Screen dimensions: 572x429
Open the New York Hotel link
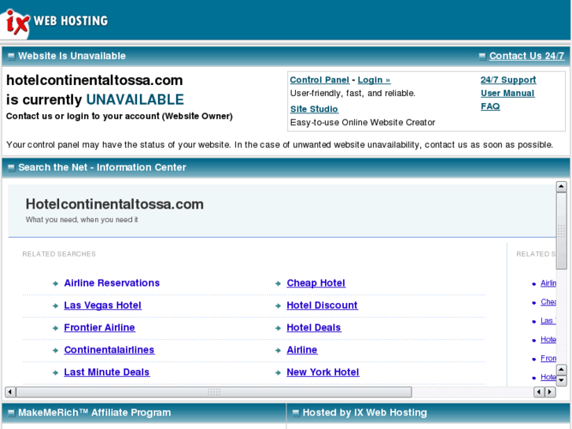pyautogui.click(x=323, y=372)
